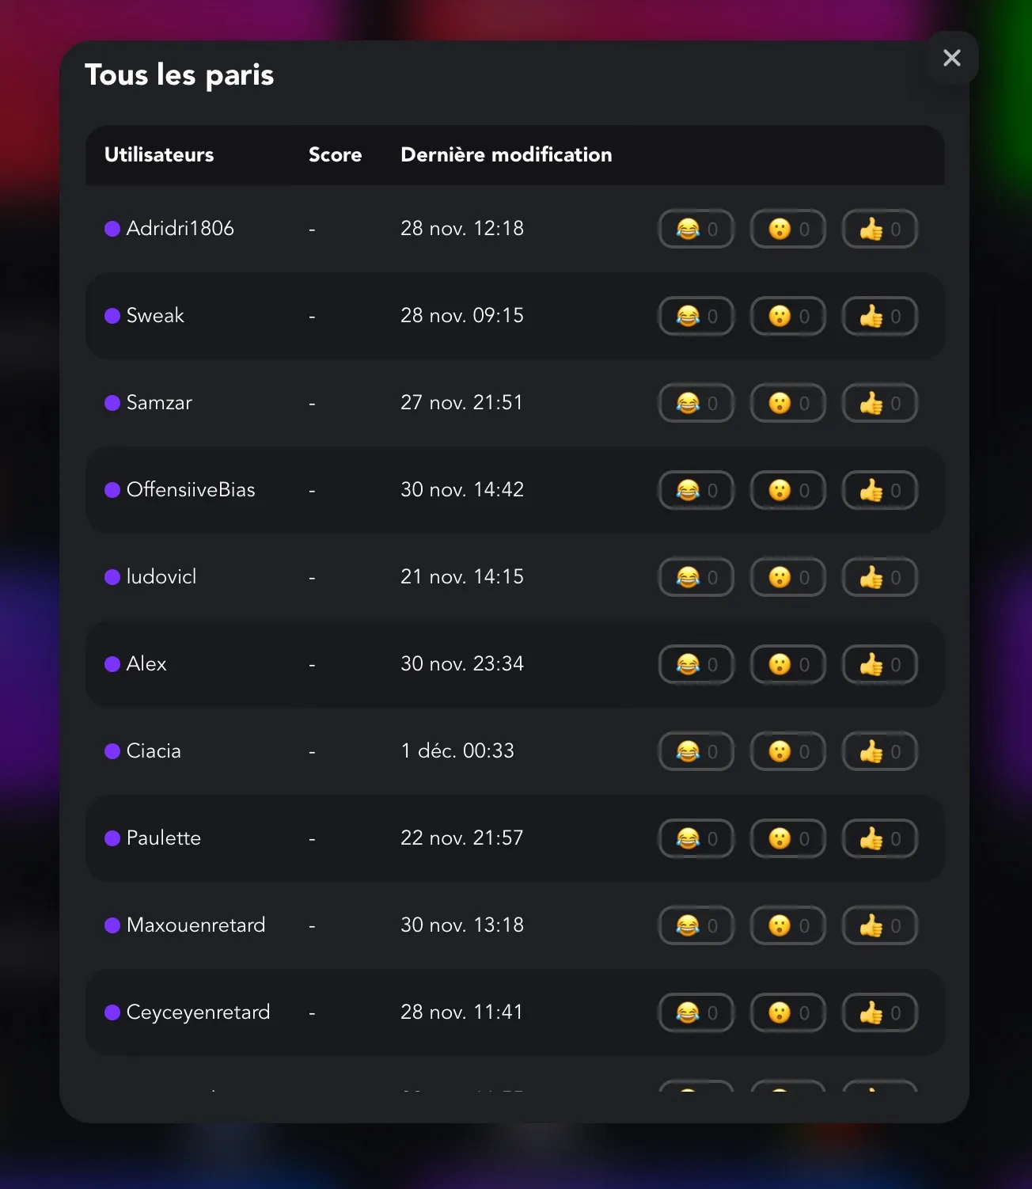Click surprised emoji on Ceyceyenretard row
This screenshot has height=1189, width=1032.
[788, 1012]
